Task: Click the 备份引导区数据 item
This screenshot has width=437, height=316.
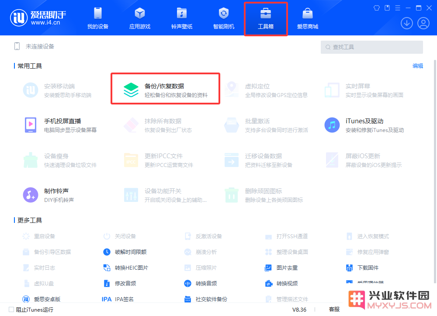Action: pos(47,252)
